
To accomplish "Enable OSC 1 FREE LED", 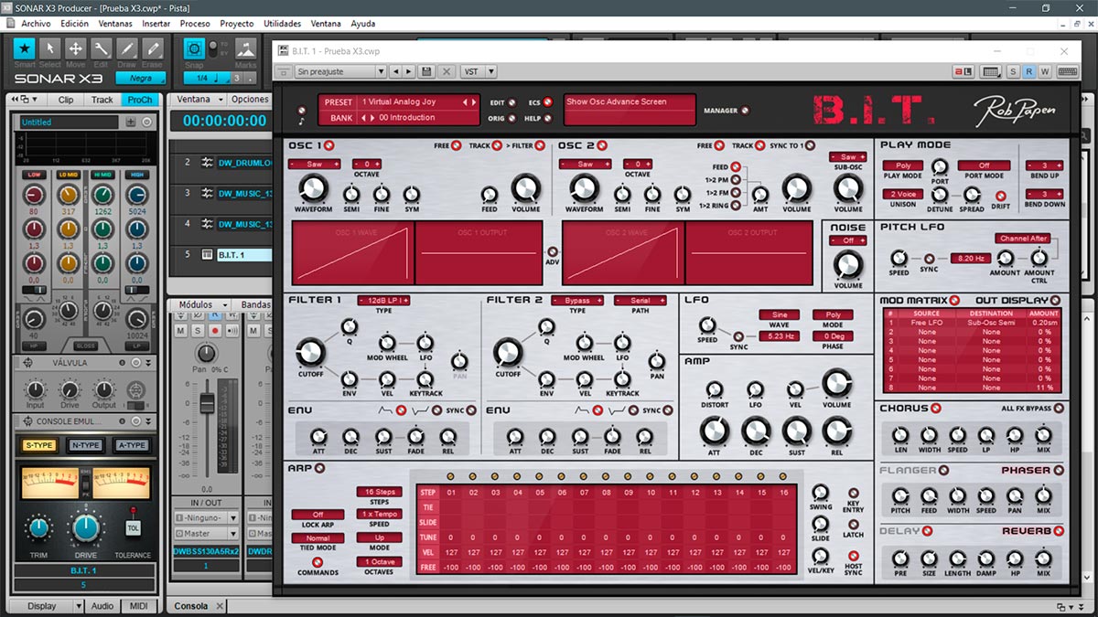I will tap(458, 145).
